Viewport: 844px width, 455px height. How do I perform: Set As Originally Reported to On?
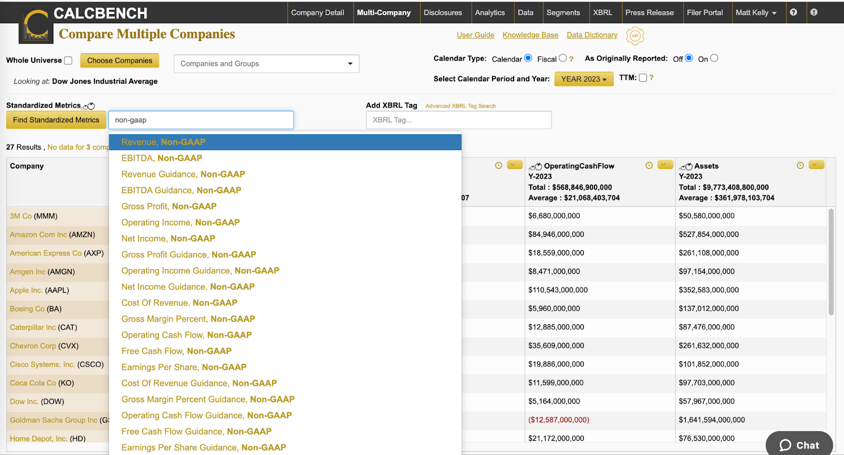714,58
